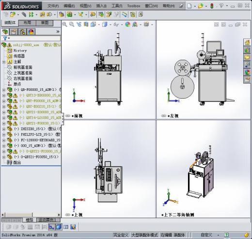The width and height of the screenshot is (252, 239).
Task: Expand the QB-F00000_15_ASM<1> tree node
Action: pyautogui.click(x=4, y=90)
